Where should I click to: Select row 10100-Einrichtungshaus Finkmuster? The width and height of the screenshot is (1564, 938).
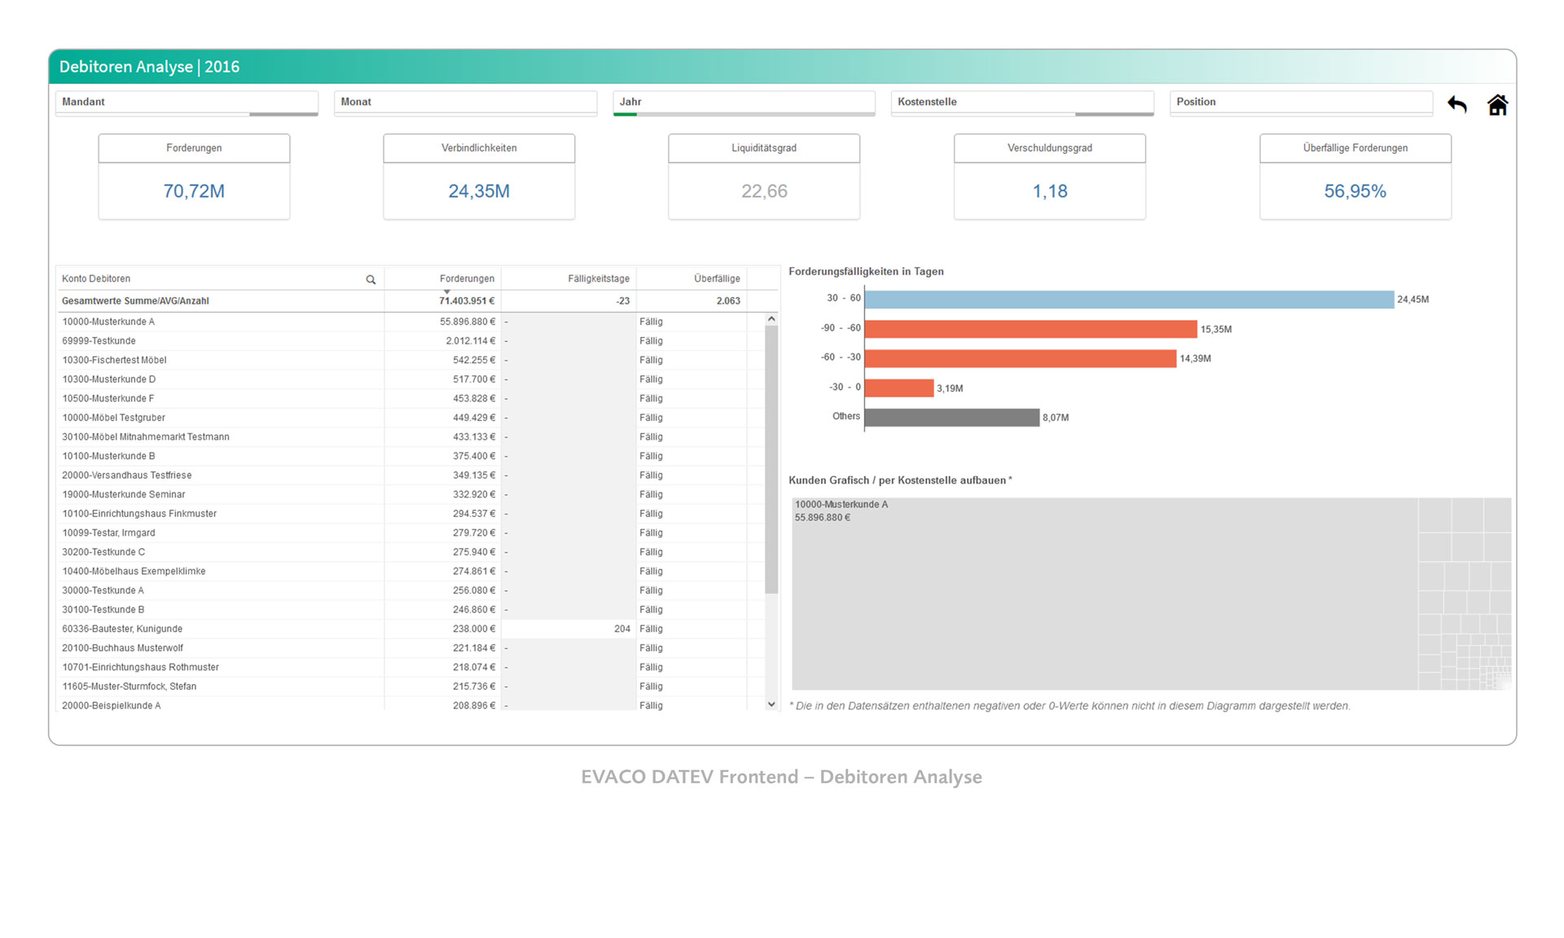click(x=411, y=514)
